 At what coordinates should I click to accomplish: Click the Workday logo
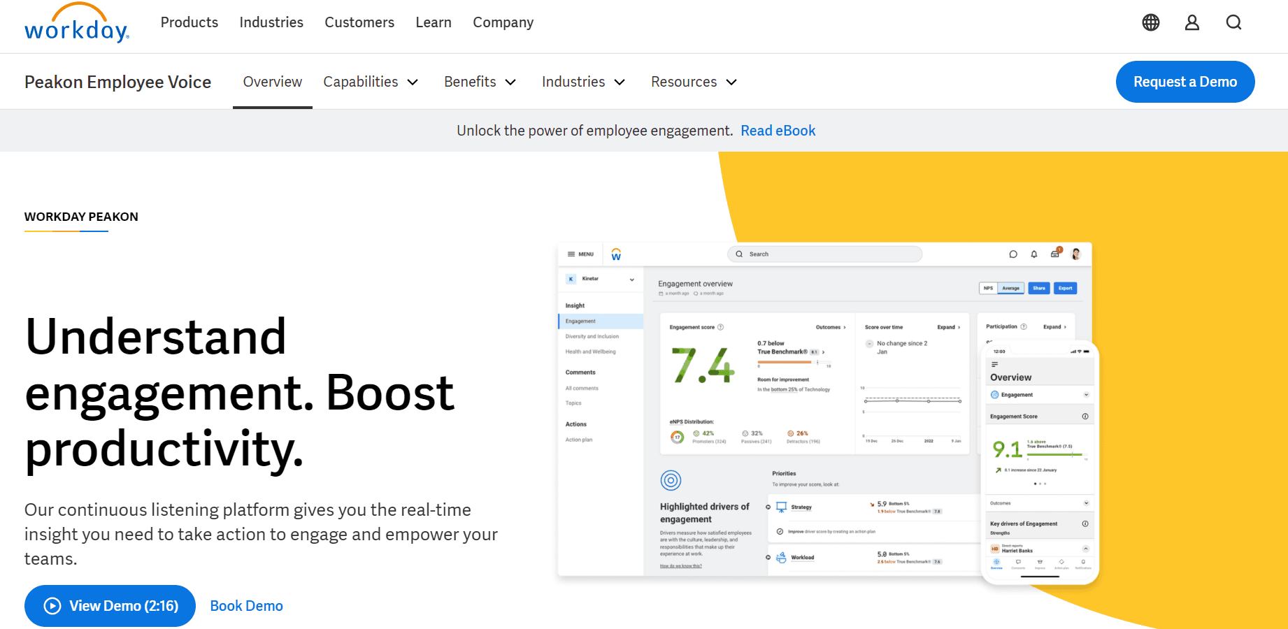tap(76, 23)
